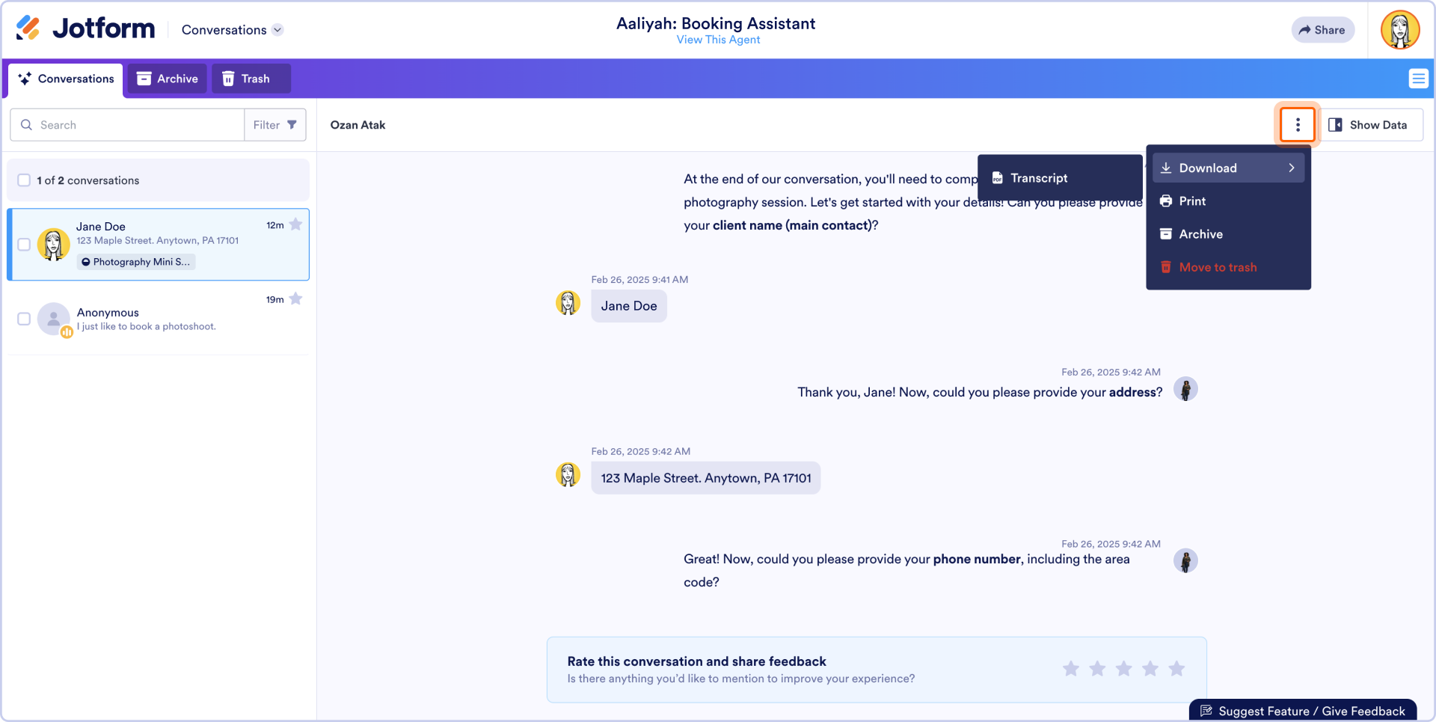Switch to the Archive tab

[x=168, y=79]
